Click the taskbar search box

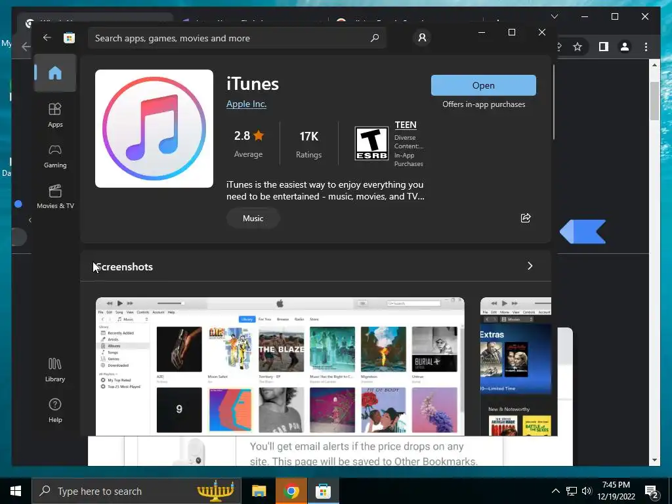(136, 491)
